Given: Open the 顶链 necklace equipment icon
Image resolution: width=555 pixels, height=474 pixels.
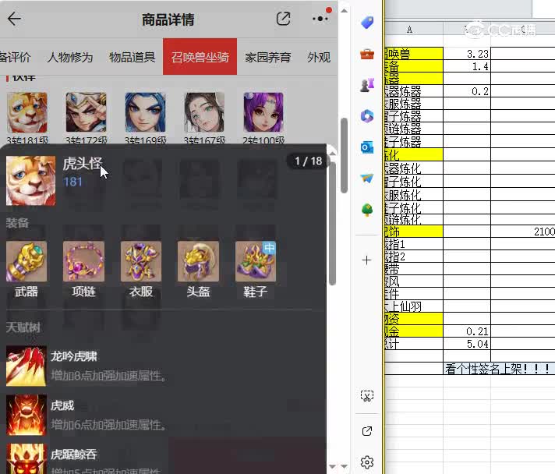Looking at the screenshot, I should (x=83, y=262).
